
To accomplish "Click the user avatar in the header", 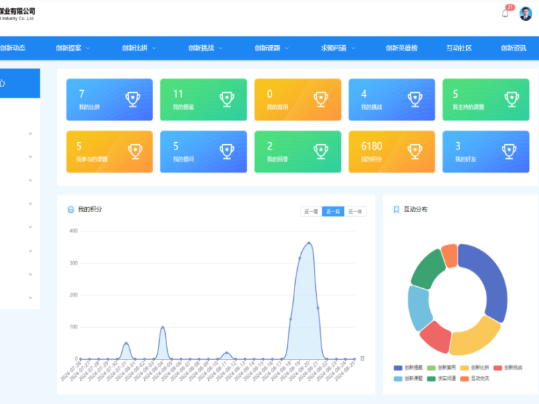I will tap(526, 13).
